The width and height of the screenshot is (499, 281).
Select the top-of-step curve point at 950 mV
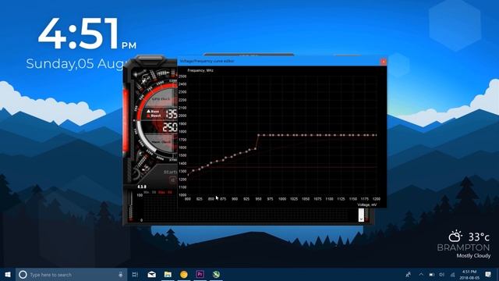pyautogui.click(x=258, y=135)
